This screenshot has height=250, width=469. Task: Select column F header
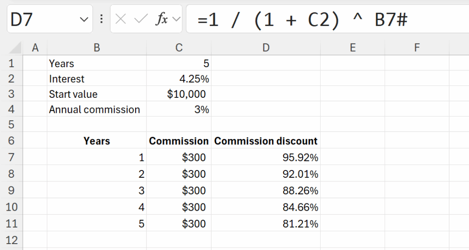pos(417,47)
